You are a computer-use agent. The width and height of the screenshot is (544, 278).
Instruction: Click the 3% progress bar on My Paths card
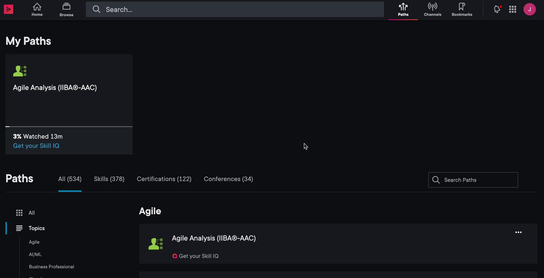point(69,127)
